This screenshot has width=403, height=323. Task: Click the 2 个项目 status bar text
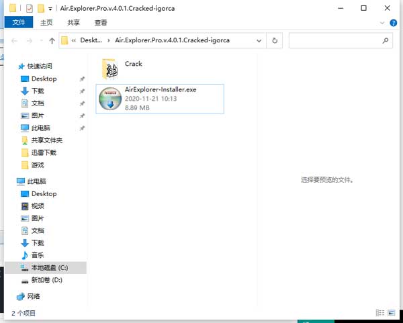pyautogui.click(x=24, y=313)
